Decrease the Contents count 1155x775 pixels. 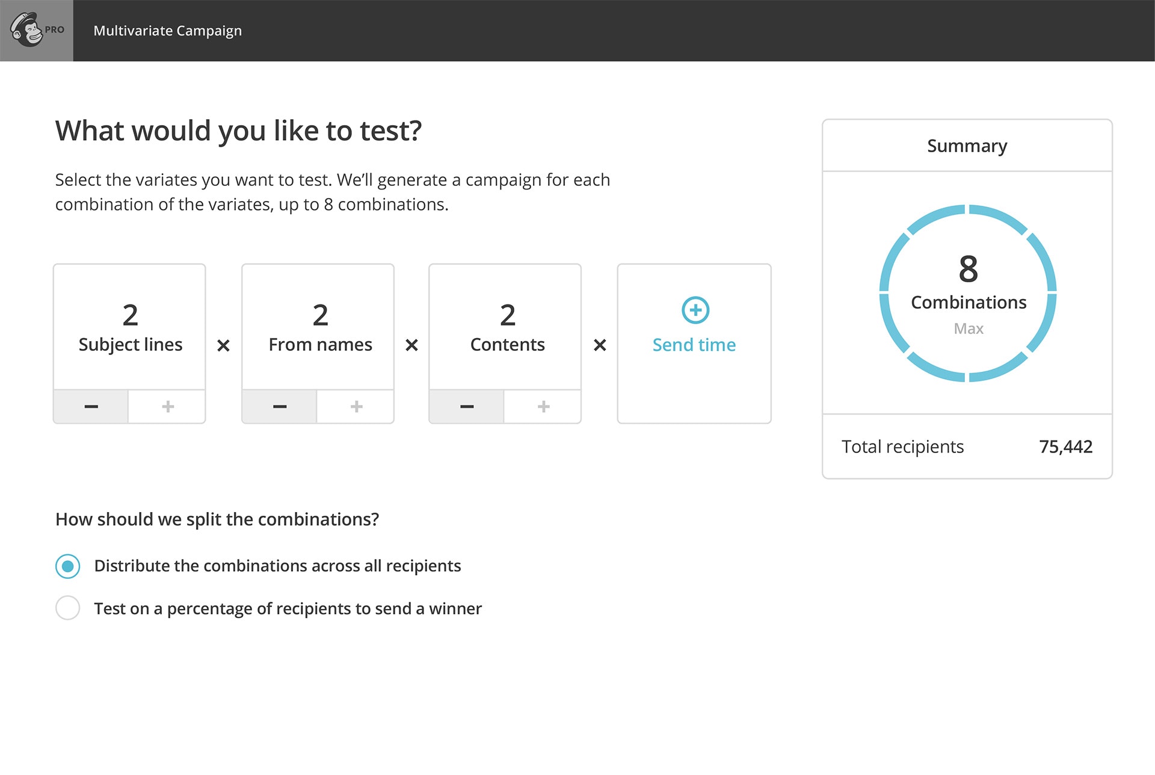[467, 407]
